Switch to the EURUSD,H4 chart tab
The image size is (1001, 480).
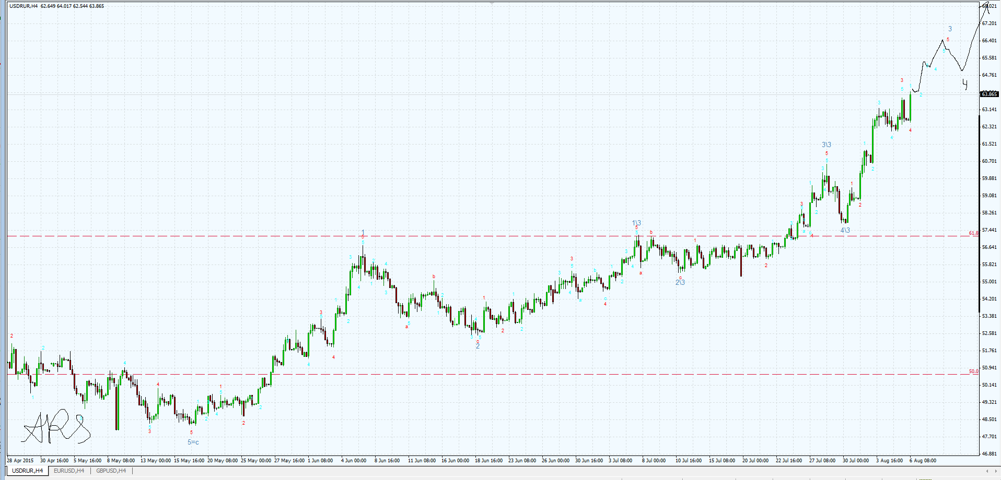tap(68, 471)
